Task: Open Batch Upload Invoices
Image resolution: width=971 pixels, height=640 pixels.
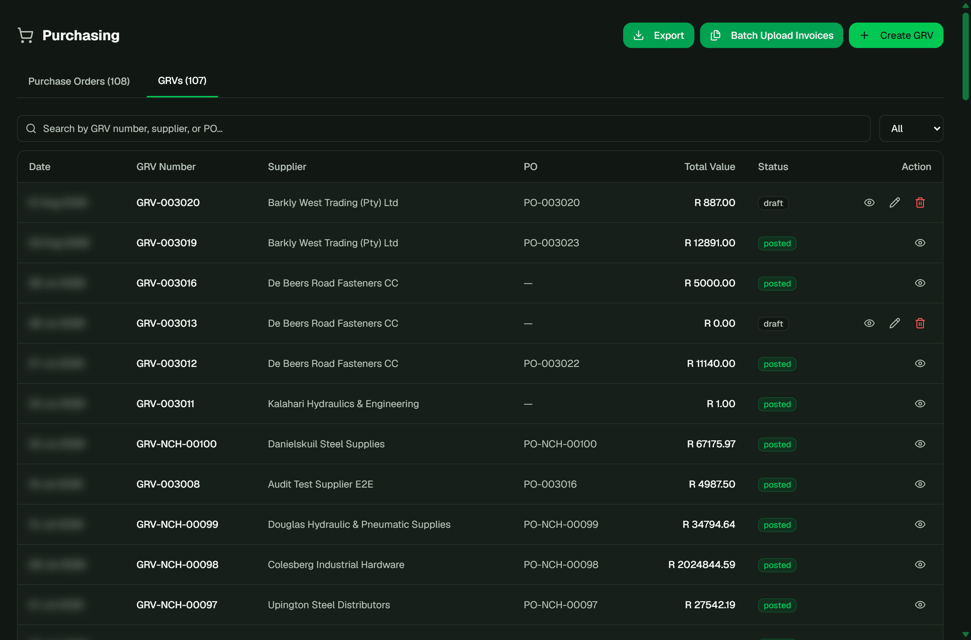Action: [x=771, y=36]
